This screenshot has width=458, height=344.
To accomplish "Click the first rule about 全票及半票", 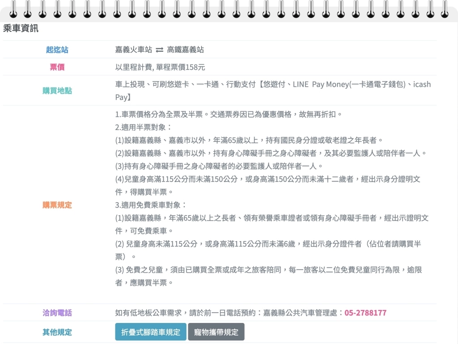I will tap(228, 114).
